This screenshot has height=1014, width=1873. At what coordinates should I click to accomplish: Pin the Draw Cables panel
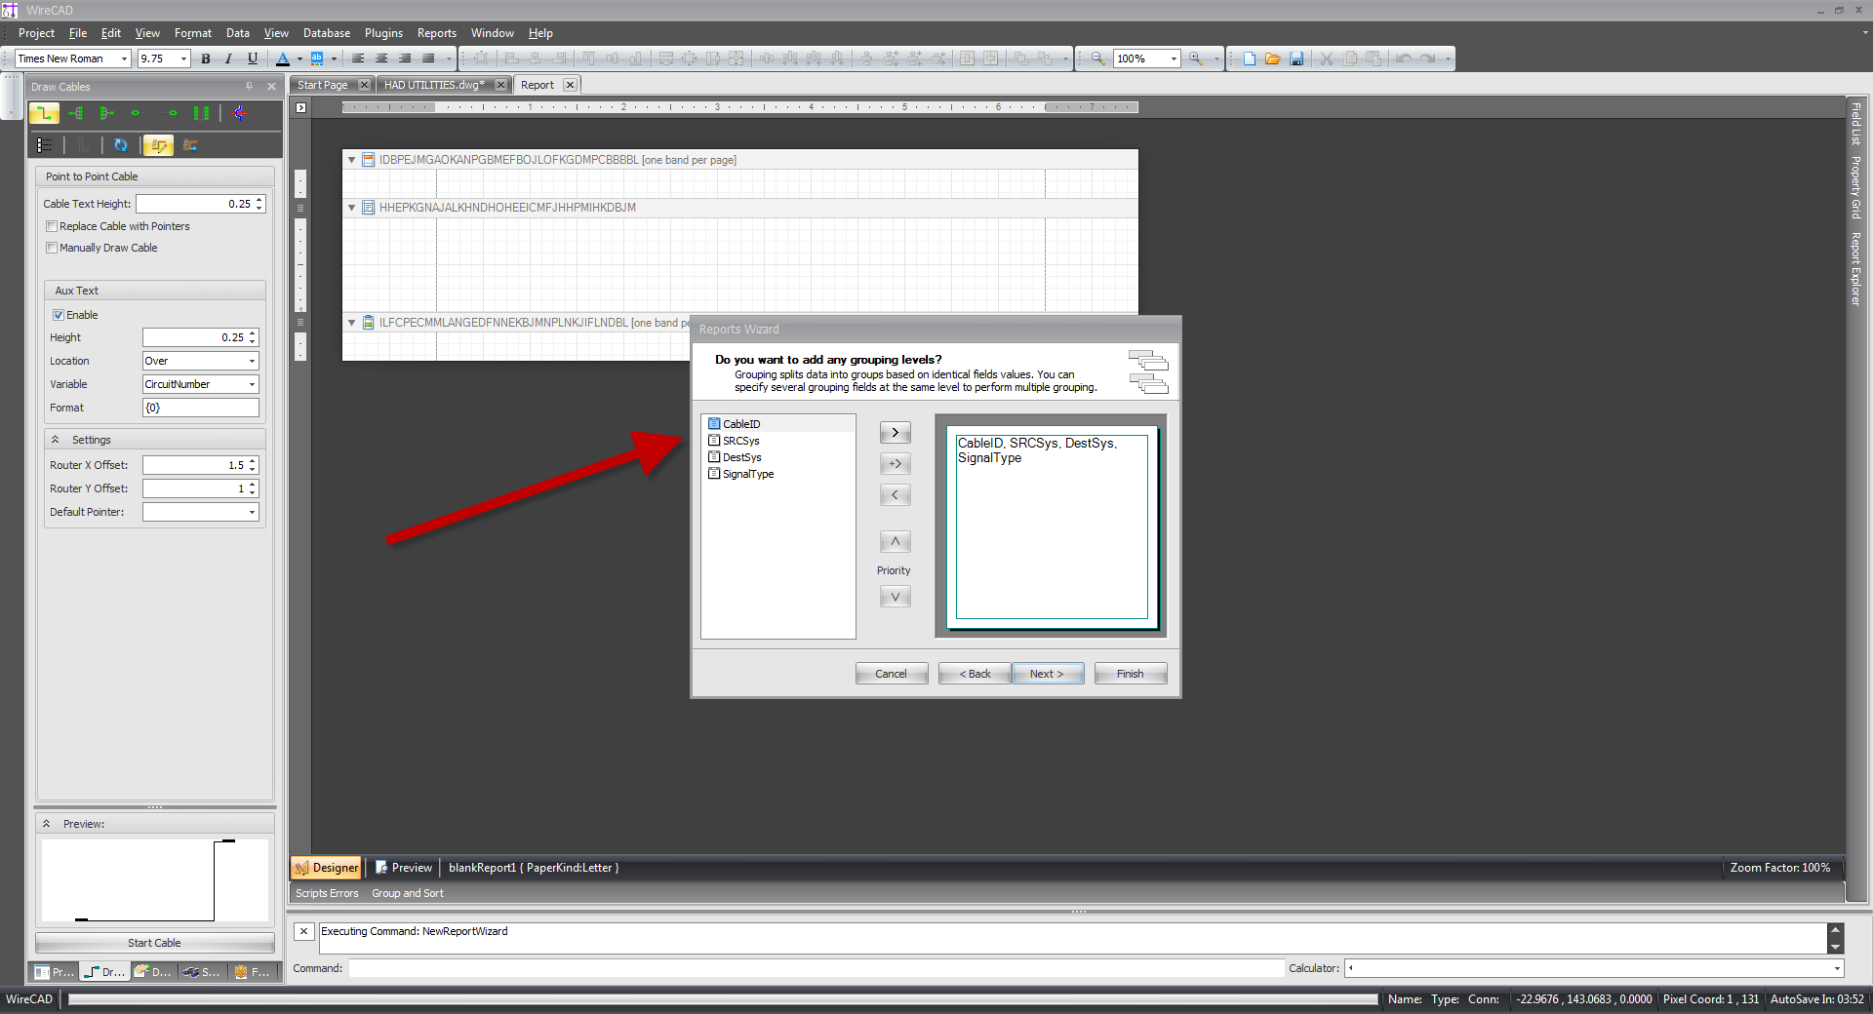[250, 87]
